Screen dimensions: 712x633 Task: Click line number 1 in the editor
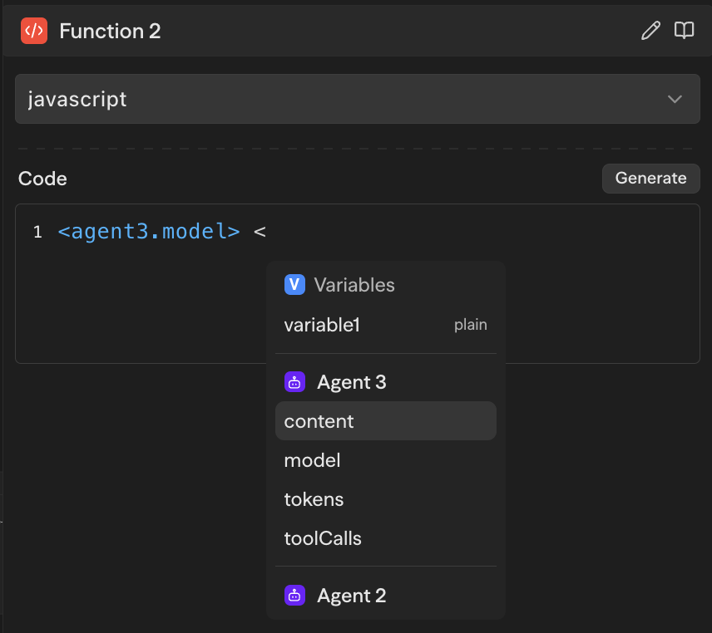pyautogui.click(x=37, y=233)
